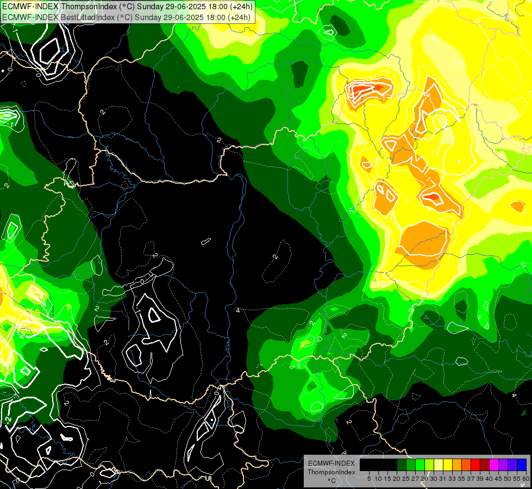Click the legend tick label '29'
This screenshot has height=489, width=532.
click(x=424, y=479)
